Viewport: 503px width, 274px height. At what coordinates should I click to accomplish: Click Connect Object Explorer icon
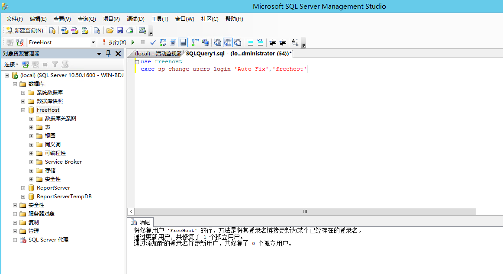click(x=25, y=64)
